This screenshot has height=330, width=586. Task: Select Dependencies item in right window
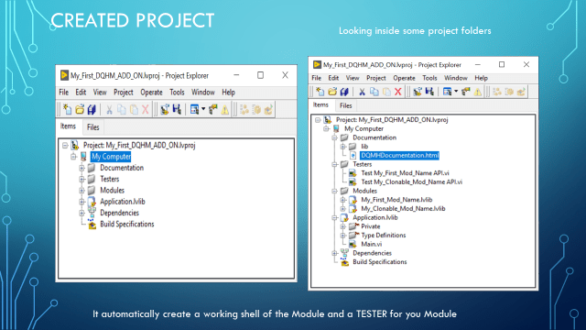372,253
